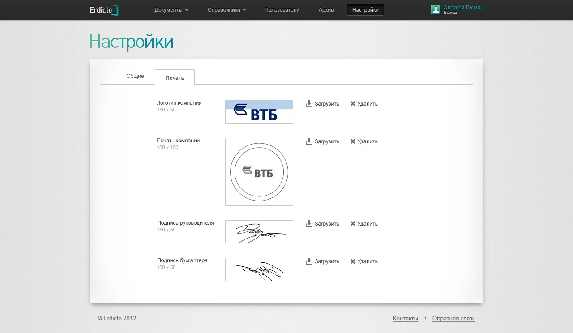The image size is (573, 333).
Task: Click the accountant signature thumbnail
Action: (x=259, y=269)
